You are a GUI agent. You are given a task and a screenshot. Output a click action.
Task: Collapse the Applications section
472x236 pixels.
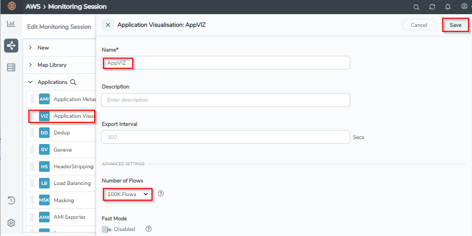pos(30,82)
